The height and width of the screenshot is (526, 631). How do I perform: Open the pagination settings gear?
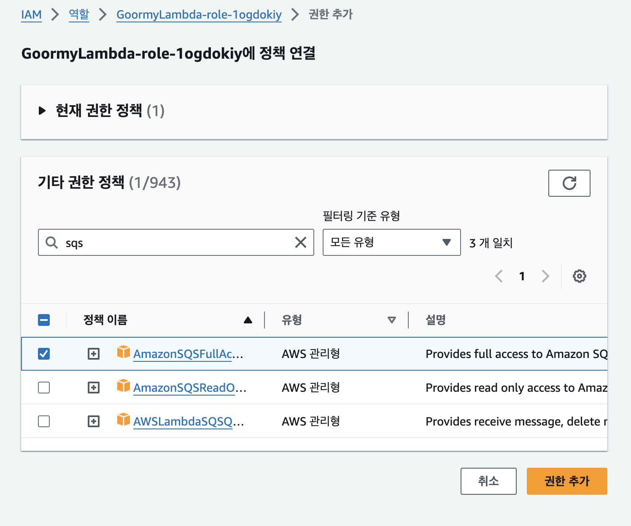point(579,276)
